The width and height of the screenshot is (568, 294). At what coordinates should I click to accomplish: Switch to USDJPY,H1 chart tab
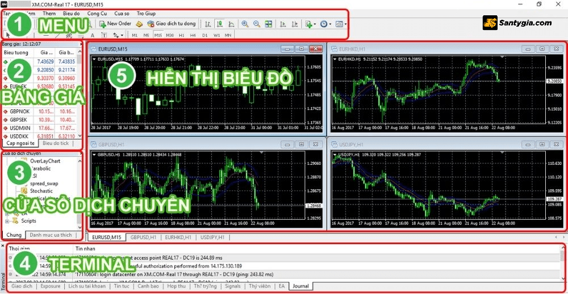pos(212,238)
